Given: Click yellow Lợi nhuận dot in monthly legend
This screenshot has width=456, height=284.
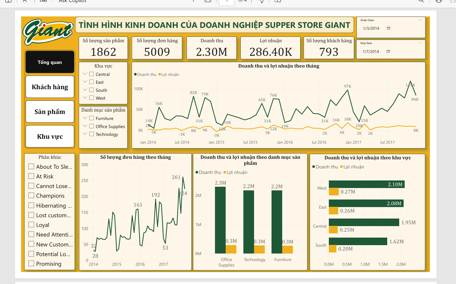Looking at the screenshot, I should 160,74.
